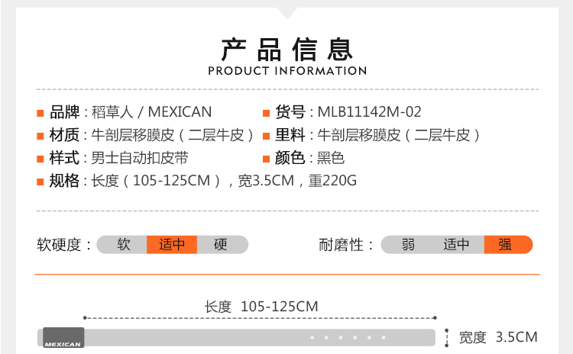Screen dimensions: 573x354
Task: Select 软 in the softness scale
Action: pyautogui.click(x=121, y=244)
